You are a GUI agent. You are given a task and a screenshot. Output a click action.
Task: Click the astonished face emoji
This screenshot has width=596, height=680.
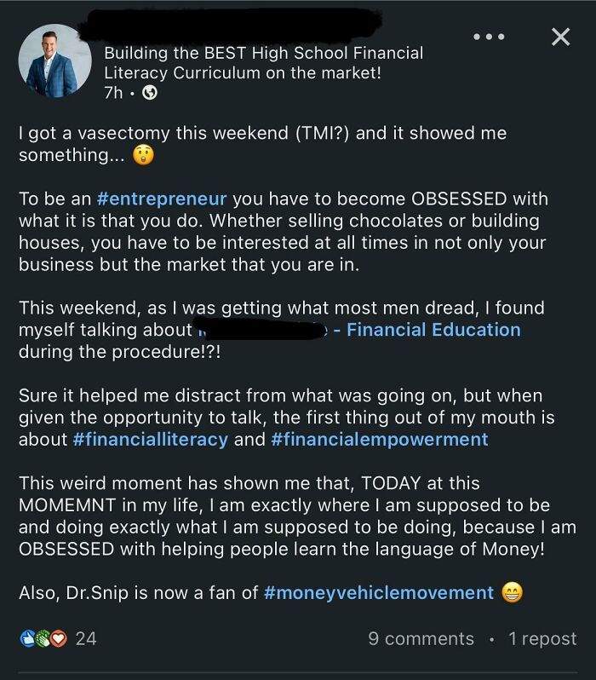pos(144,156)
